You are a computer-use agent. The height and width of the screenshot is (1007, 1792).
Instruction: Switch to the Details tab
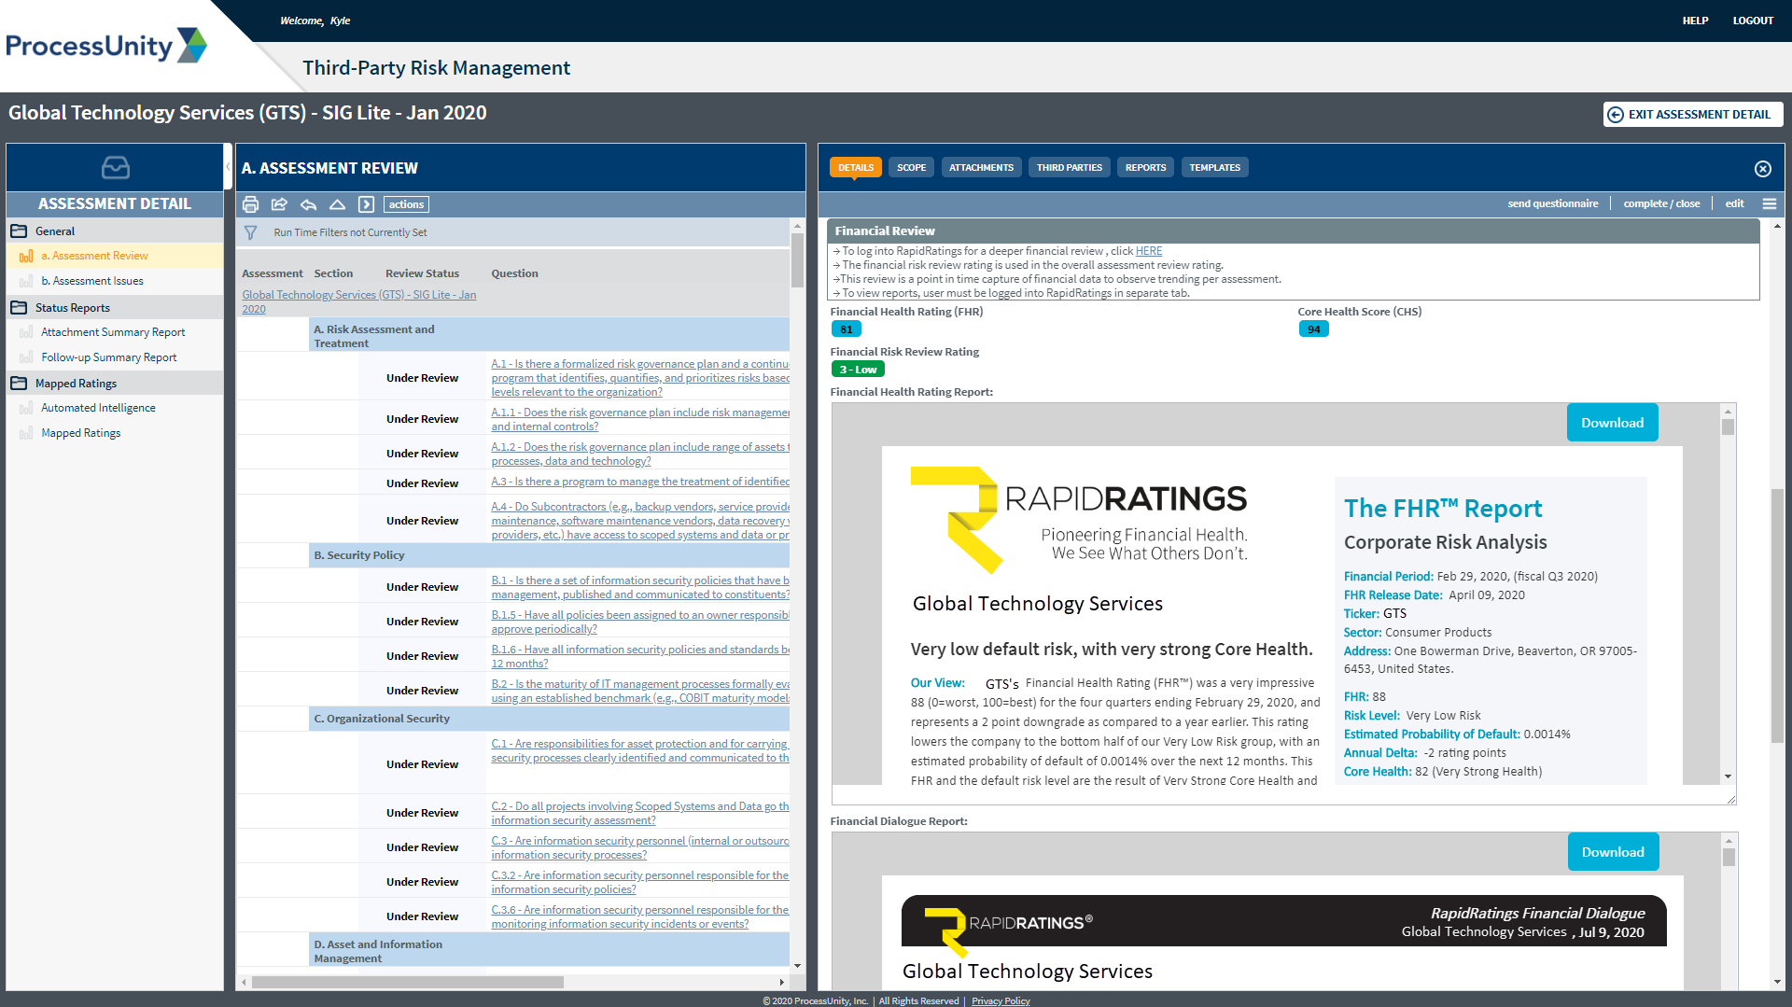[855, 168]
